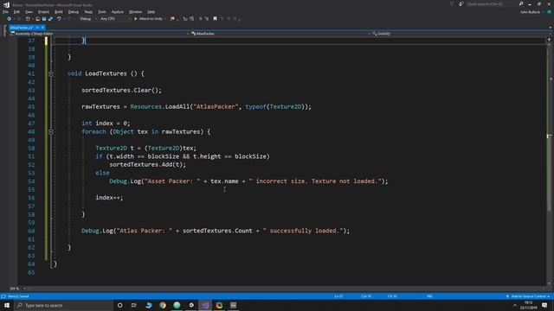Click the undo toolbar icon
Screen dimensions: 554x311
pos(59,19)
